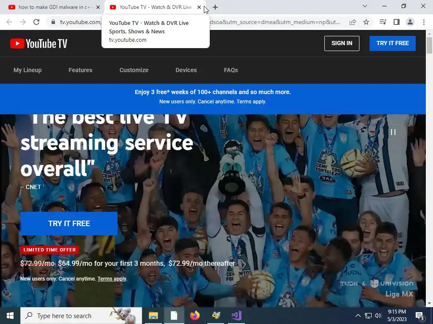Open the bee app icon in taskbar

pos(216,316)
